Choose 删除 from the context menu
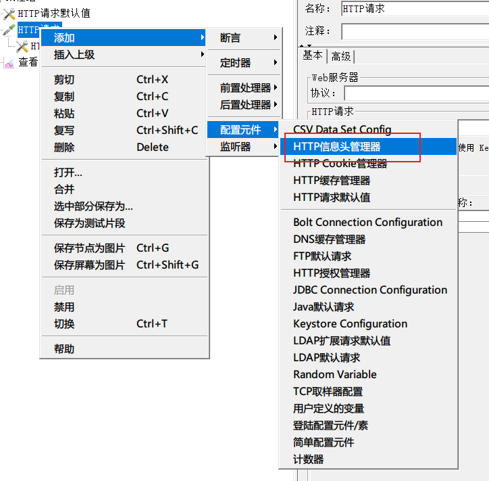The height and width of the screenshot is (481, 489). pyautogui.click(x=125, y=147)
